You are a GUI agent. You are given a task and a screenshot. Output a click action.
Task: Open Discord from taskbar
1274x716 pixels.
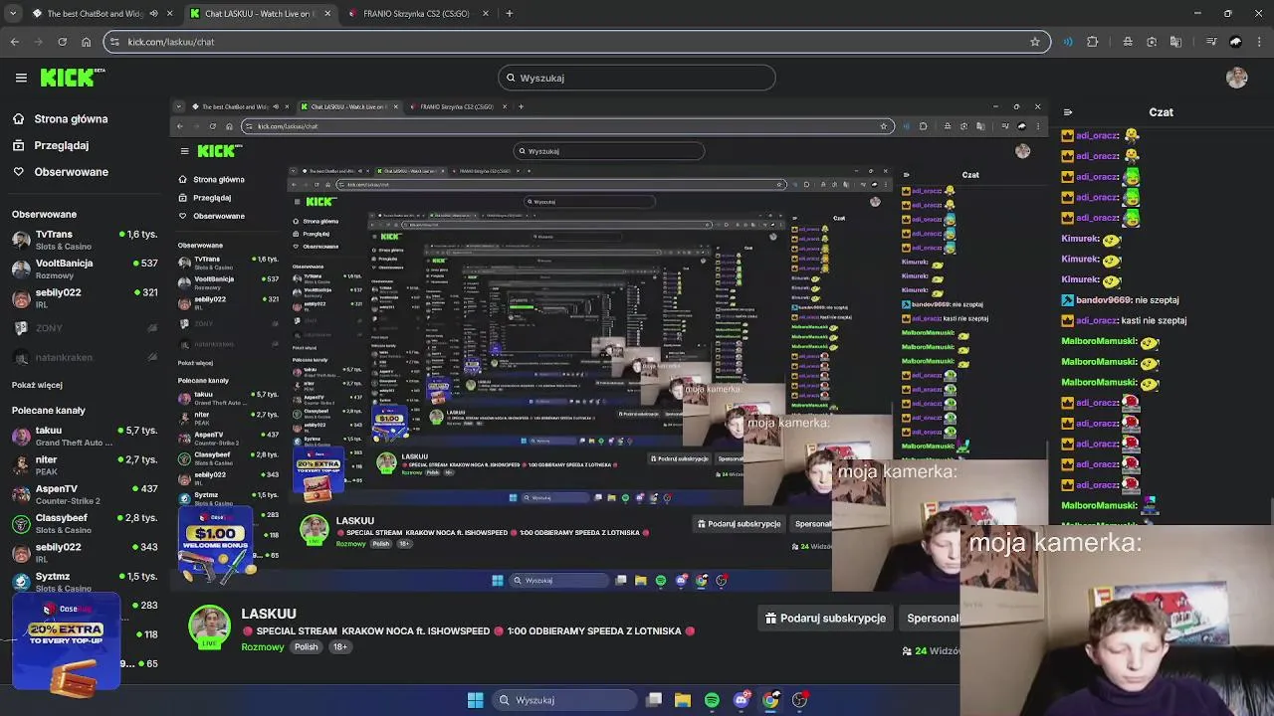(x=742, y=700)
